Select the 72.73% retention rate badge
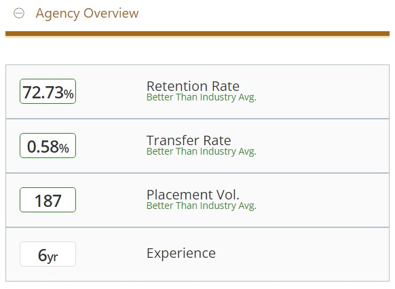Viewport: 395px width, 289px height. pyautogui.click(x=48, y=91)
